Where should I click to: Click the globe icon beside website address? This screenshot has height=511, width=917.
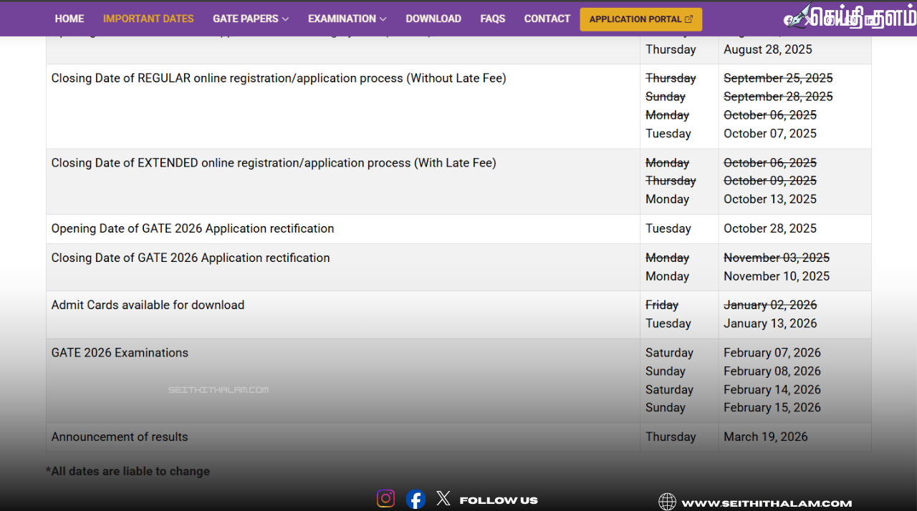pos(667,502)
